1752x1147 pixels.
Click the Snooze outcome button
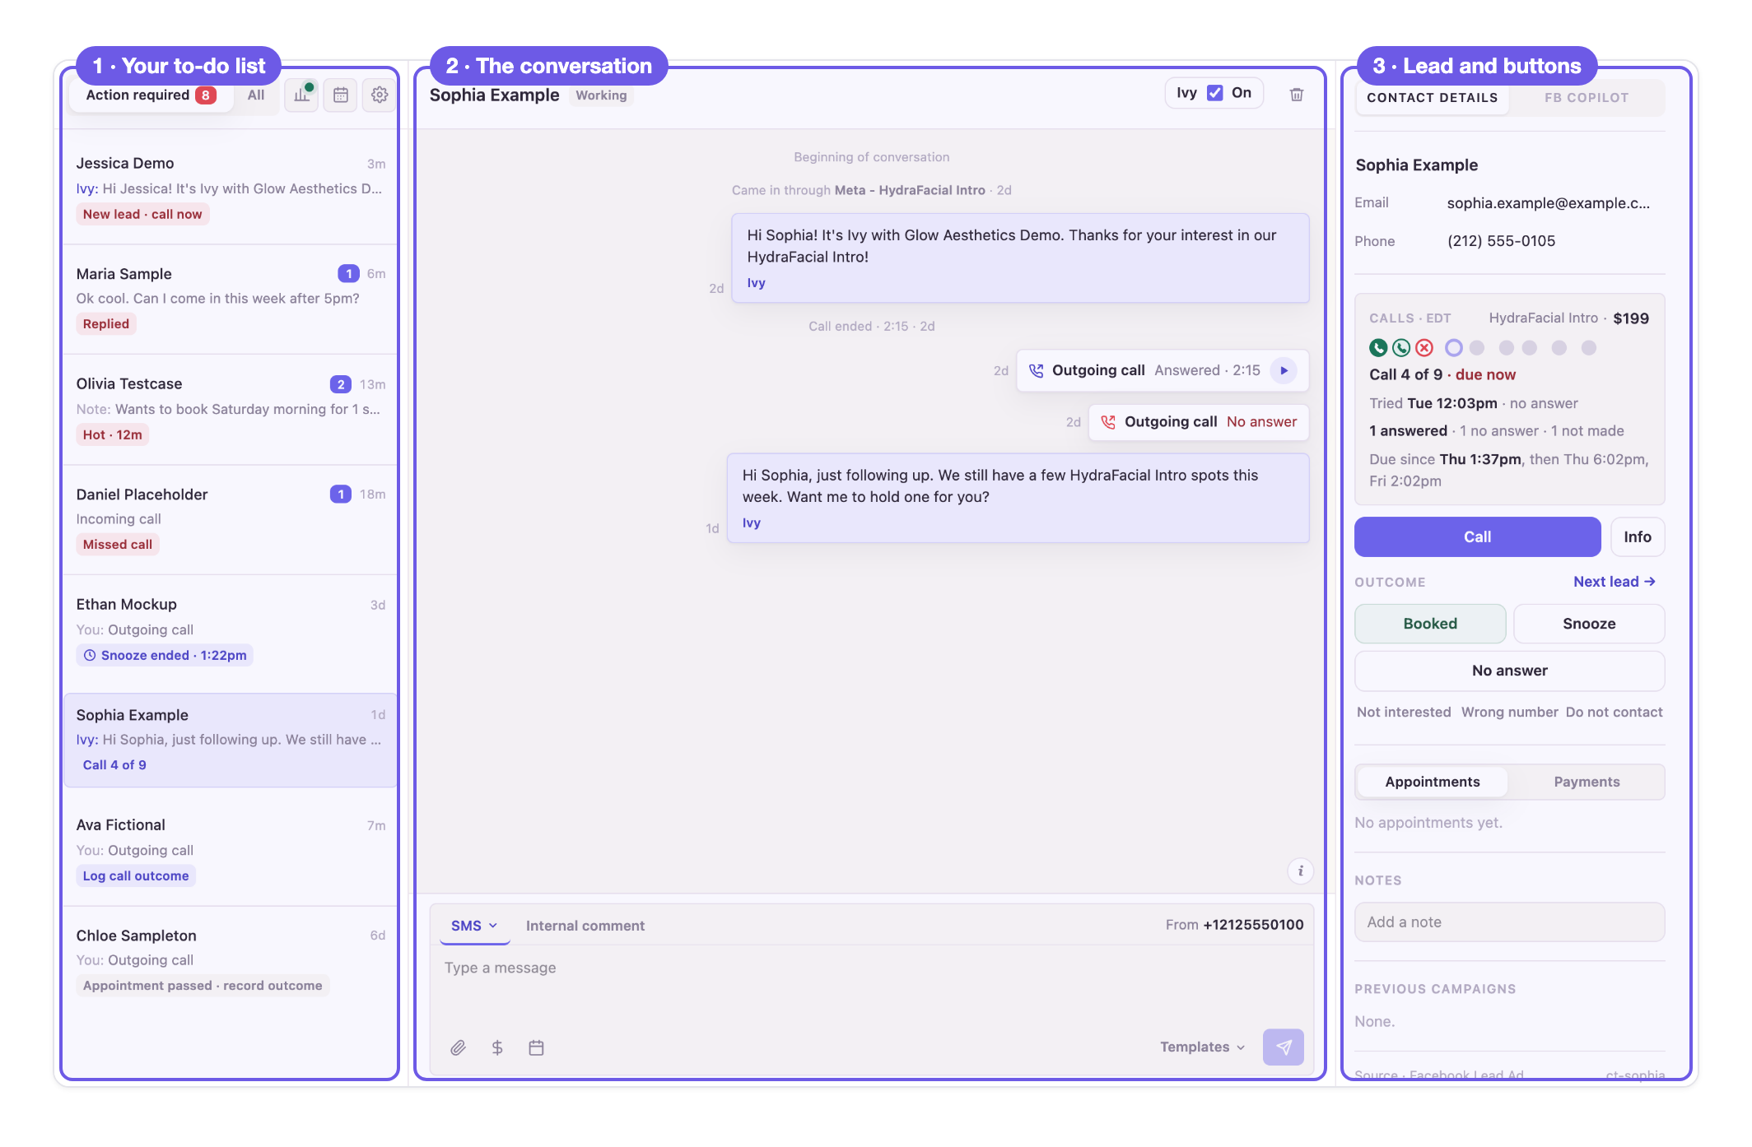(x=1589, y=624)
